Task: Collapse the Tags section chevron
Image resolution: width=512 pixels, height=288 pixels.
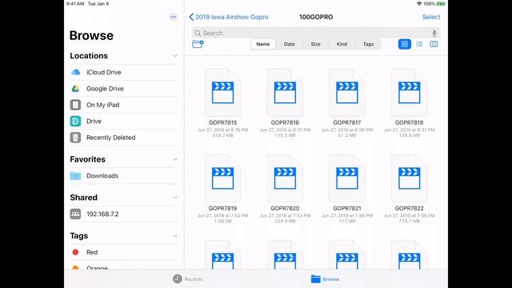Action: (x=175, y=236)
